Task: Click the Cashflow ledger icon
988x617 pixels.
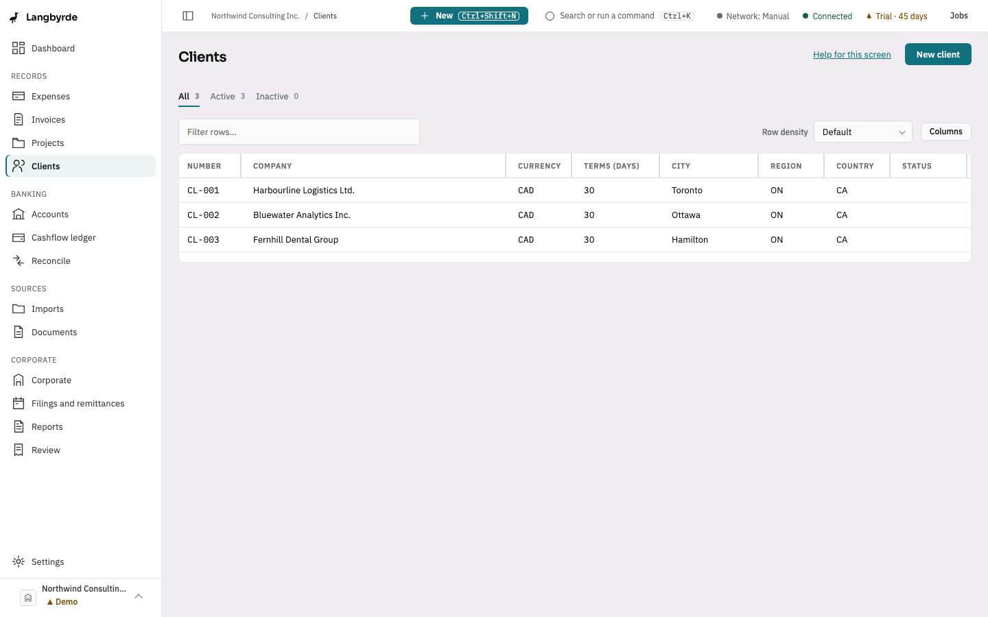Action: (x=19, y=237)
